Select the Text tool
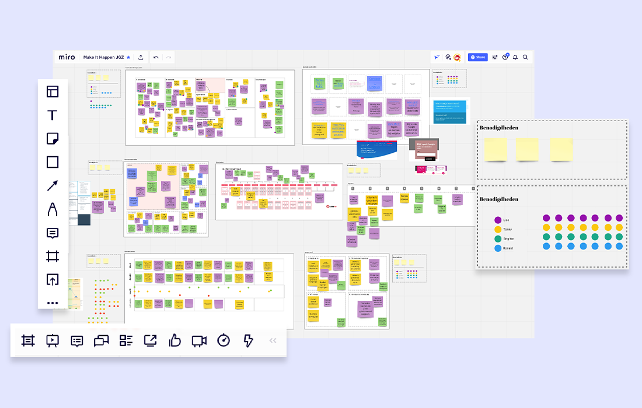This screenshot has width=642, height=408. tap(53, 115)
